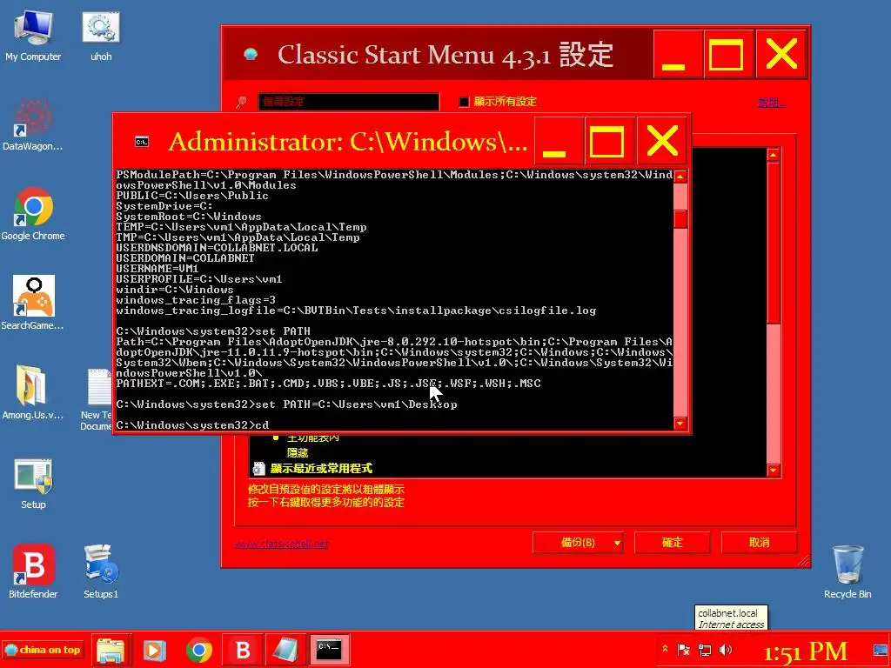Switch to the Command Prompt taskbar button
This screenshot has height=668, width=891.
[x=329, y=650]
